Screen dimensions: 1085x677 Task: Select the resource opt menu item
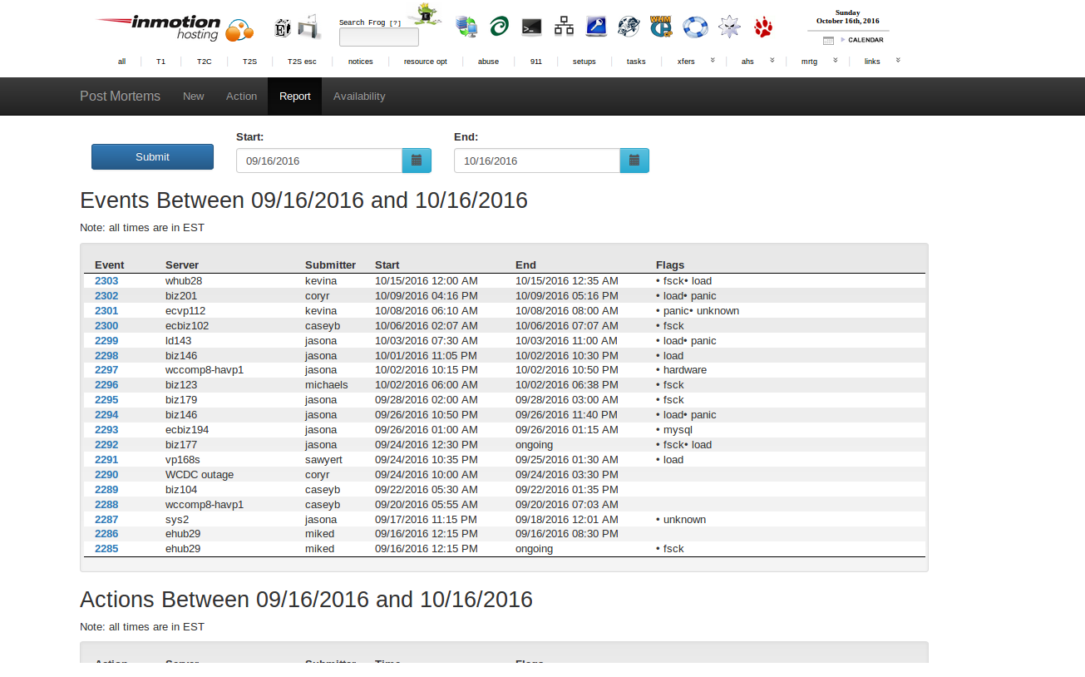point(425,62)
